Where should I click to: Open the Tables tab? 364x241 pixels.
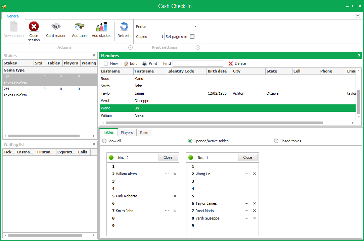pos(108,132)
